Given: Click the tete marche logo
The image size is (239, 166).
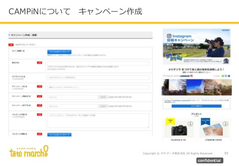Looking at the screenshot, I should tap(29, 151).
